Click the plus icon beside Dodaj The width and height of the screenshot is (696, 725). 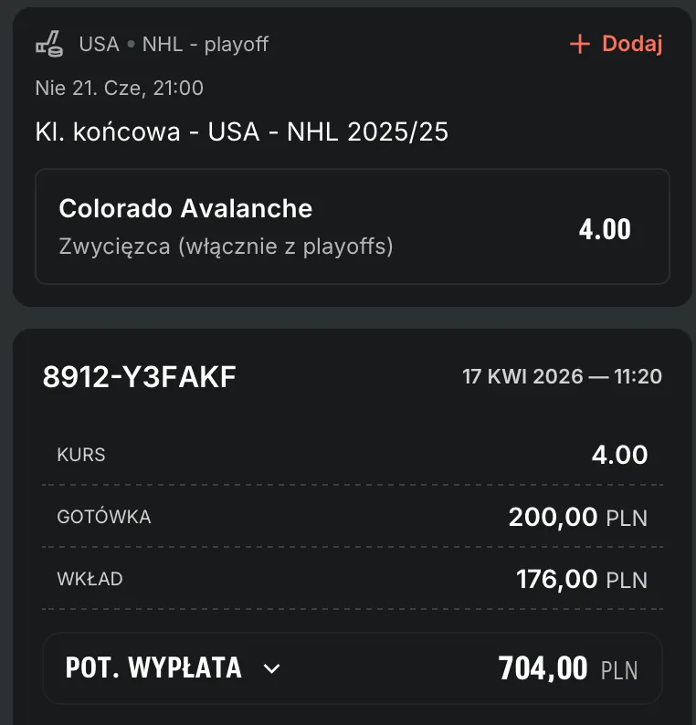click(x=579, y=44)
